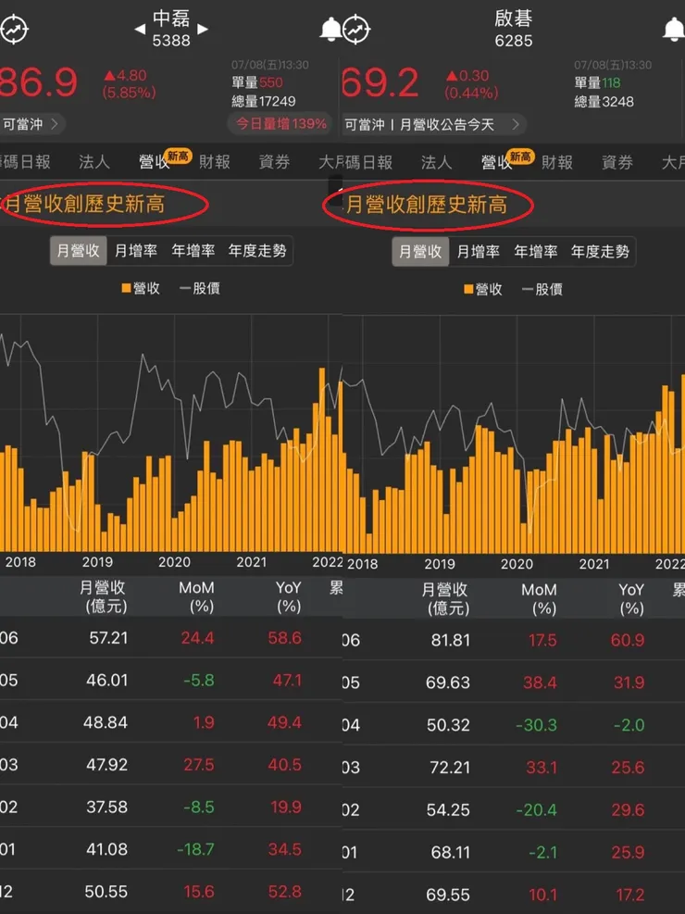The width and height of the screenshot is (685, 914).
Task: Select 41.08 revenue cell in 中磊 table
Action: coord(107,849)
